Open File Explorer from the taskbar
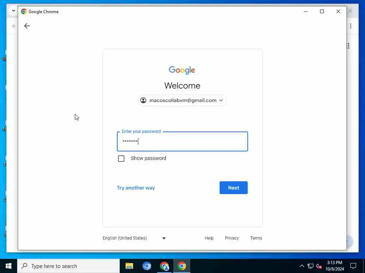Screen dimensions: 365x273 point(129,266)
